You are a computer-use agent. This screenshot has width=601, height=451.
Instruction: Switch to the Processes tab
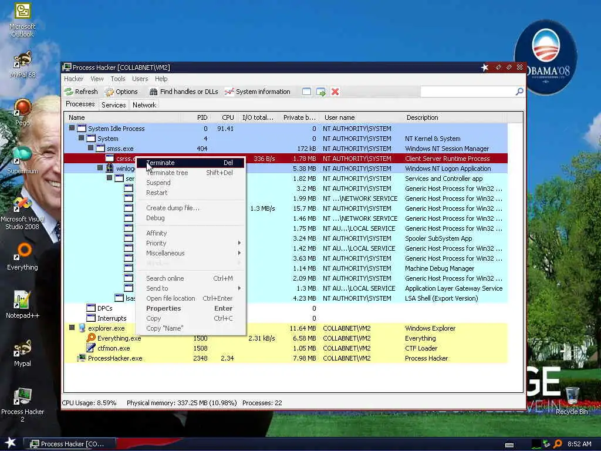80,104
